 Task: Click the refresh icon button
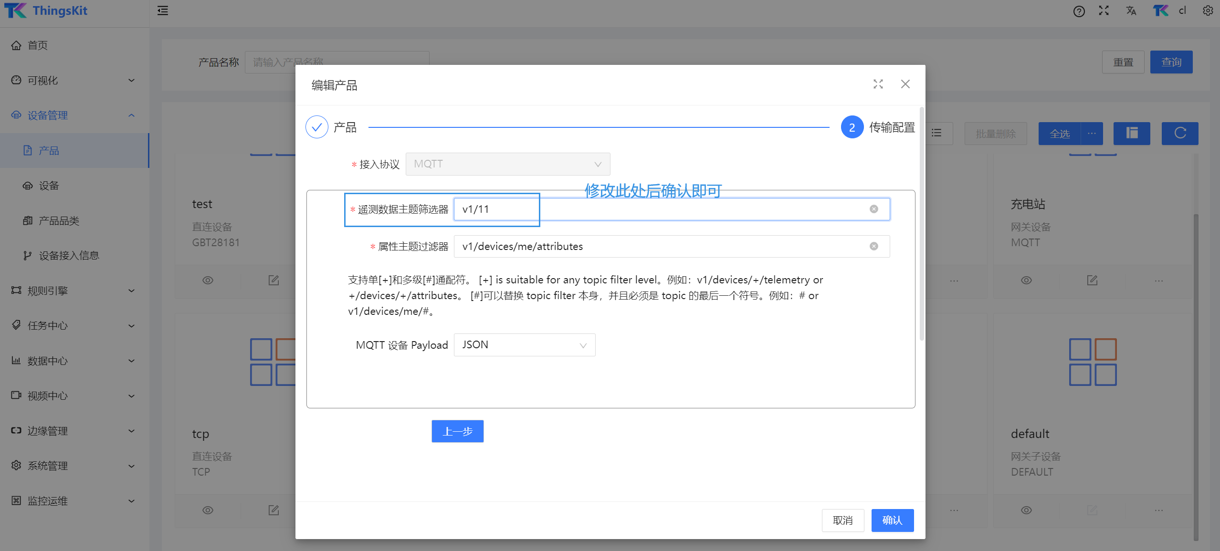pyautogui.click(x=1179, y=133)
